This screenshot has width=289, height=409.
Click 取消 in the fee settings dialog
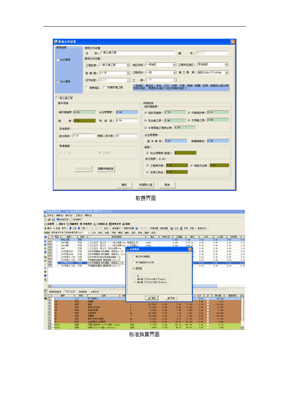click(167, 185)
